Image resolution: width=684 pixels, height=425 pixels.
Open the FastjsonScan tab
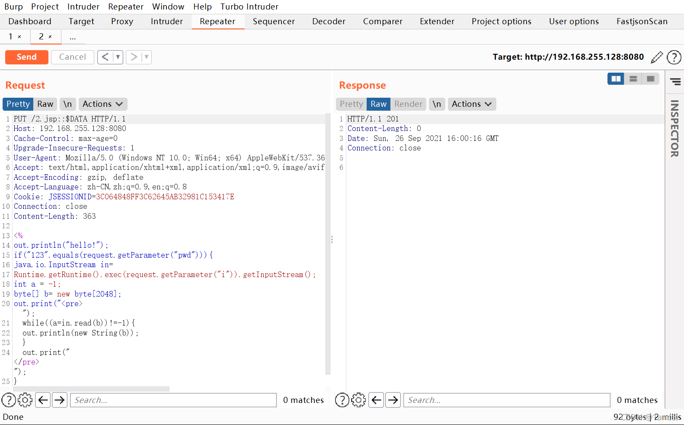pos(642,22)
